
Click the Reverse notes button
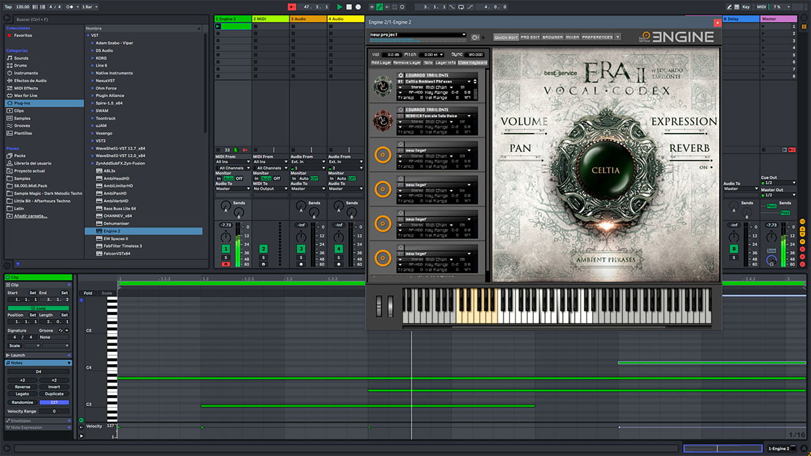point(22,387)
